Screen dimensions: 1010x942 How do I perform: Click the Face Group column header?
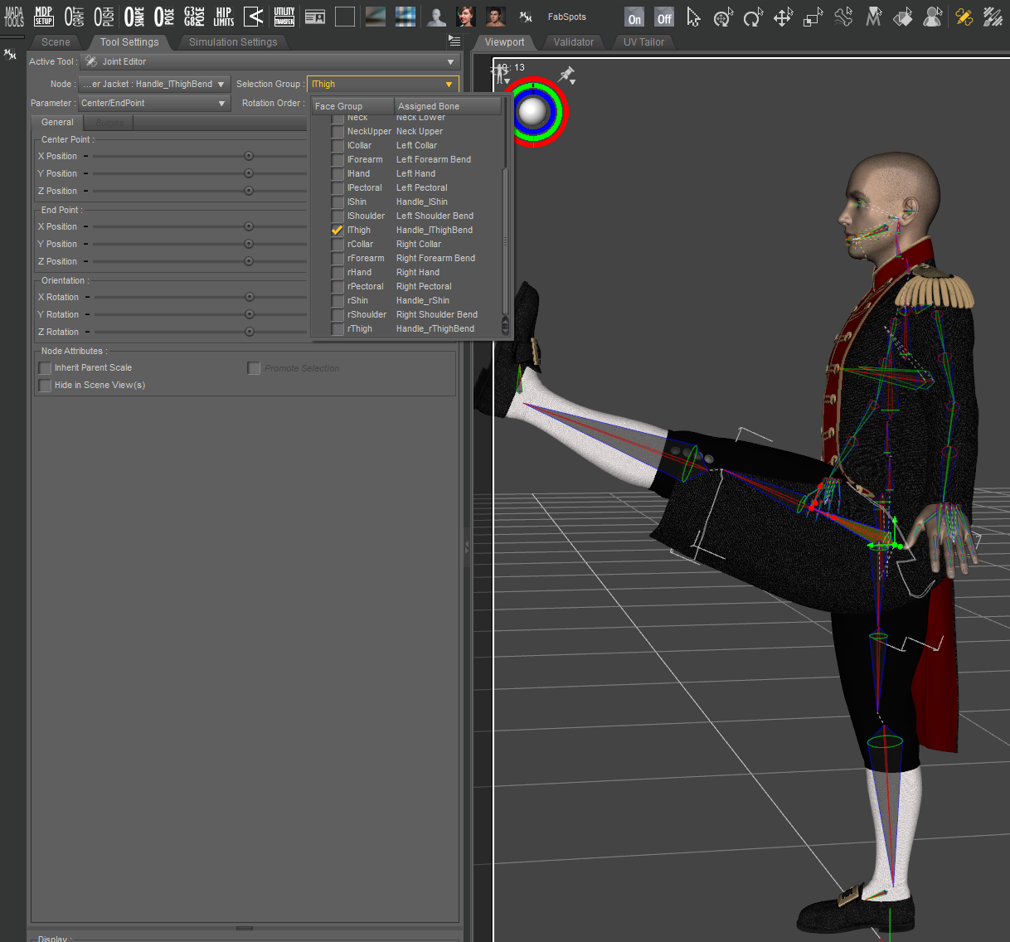click(352, 106)
